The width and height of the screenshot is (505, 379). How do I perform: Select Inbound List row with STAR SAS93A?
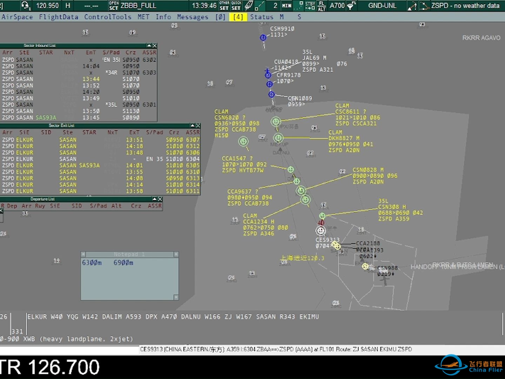79,118
